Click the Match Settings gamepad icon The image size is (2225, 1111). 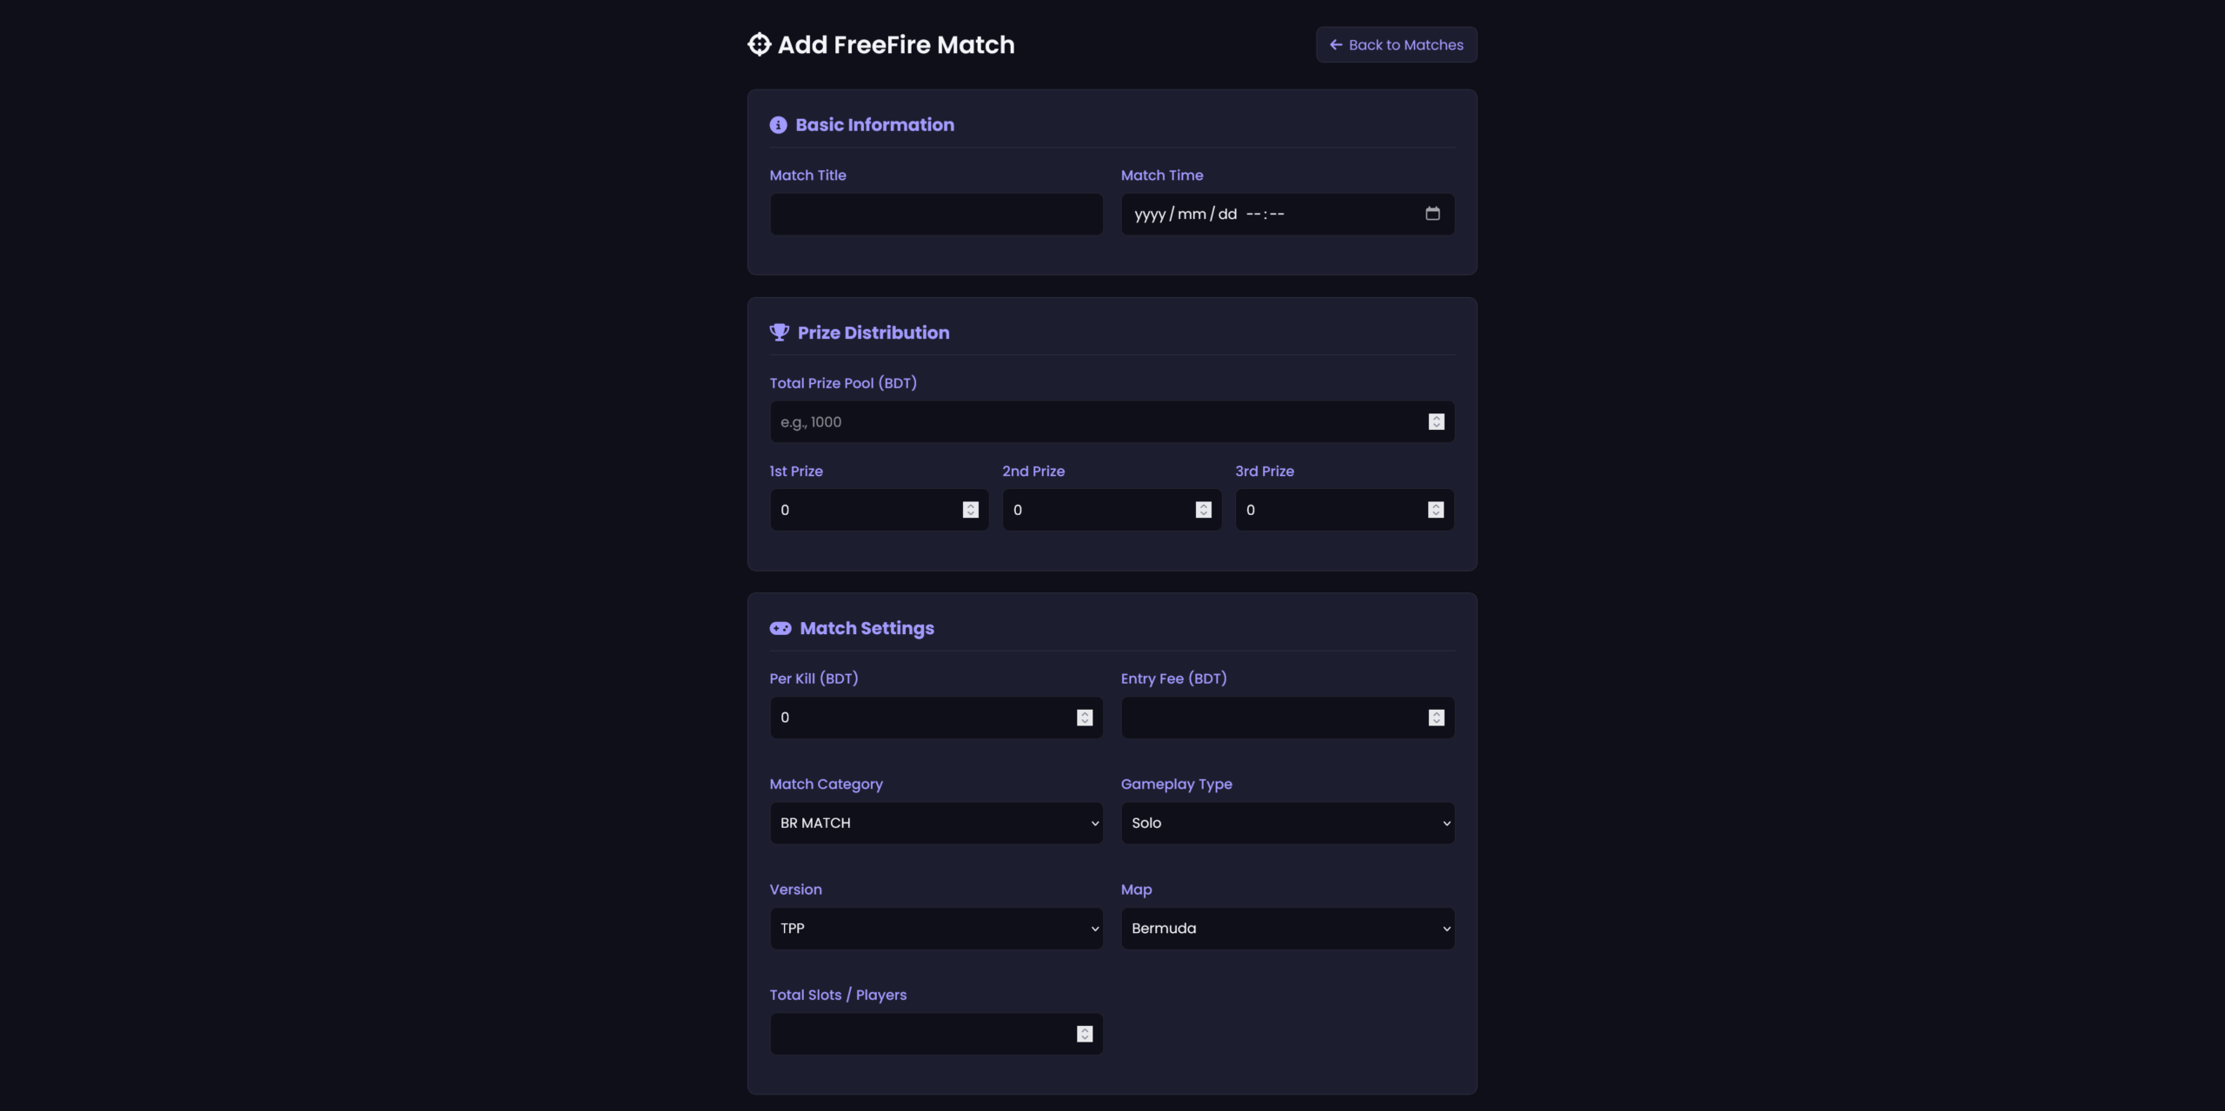pyautogui.click(x=780, y=628)
